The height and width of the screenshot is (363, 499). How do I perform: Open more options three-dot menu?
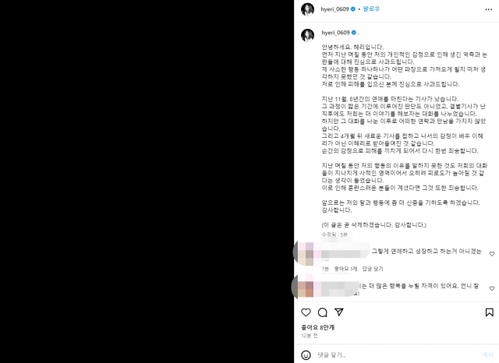pos(489,9)
